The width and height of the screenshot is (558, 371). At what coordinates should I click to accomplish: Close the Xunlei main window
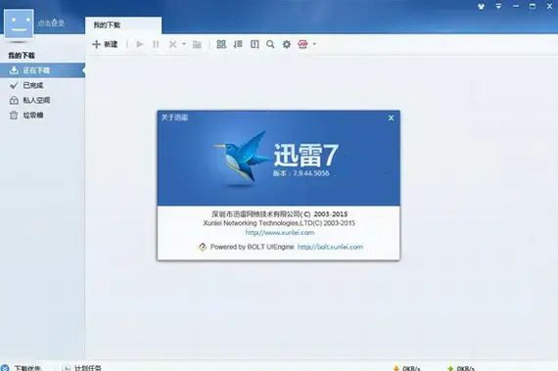point(549,7)
